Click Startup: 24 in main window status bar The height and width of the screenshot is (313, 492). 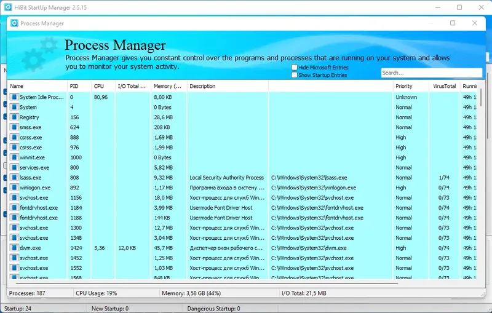tap(18, 309)
